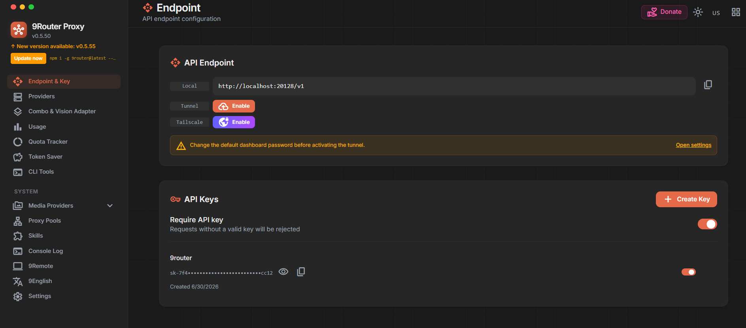Click the Console Log terminal icon
This screenshot has width=746, height=328.
pyautogui.click(x=18, y=251)
